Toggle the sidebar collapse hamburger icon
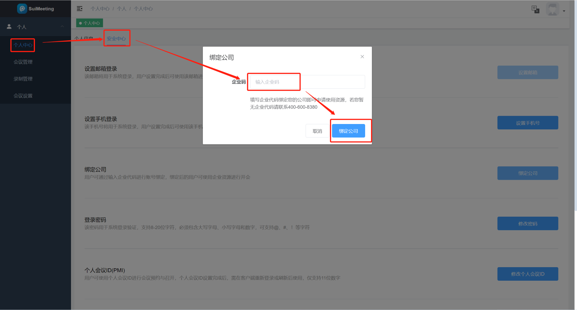 pyautogui.click(x=80, y=9)
